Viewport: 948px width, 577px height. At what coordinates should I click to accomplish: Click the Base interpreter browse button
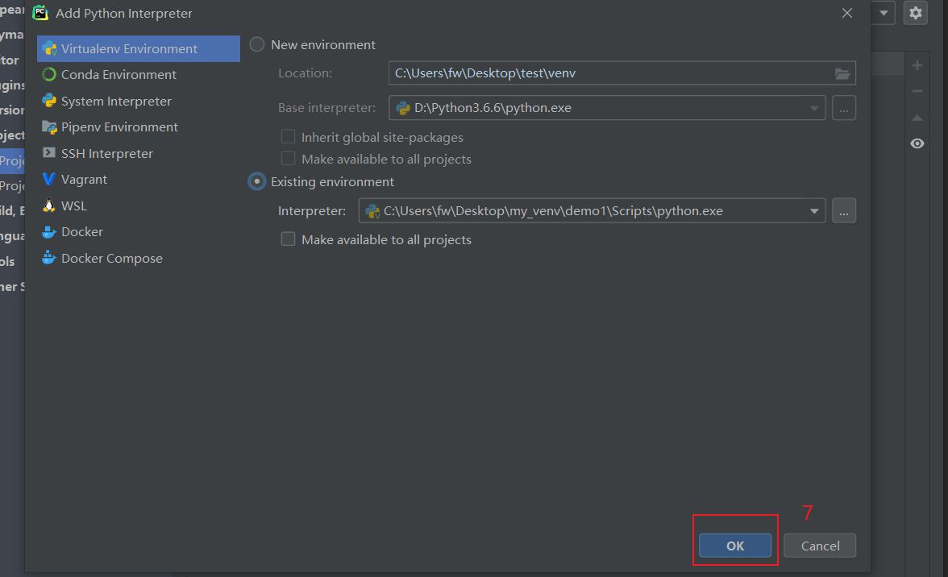pos(844,108)
